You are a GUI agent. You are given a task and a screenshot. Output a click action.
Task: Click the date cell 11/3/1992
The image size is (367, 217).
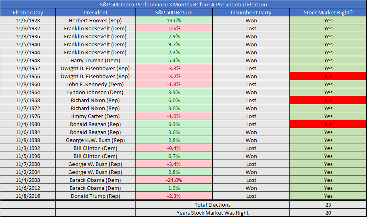tap(28, 148)
